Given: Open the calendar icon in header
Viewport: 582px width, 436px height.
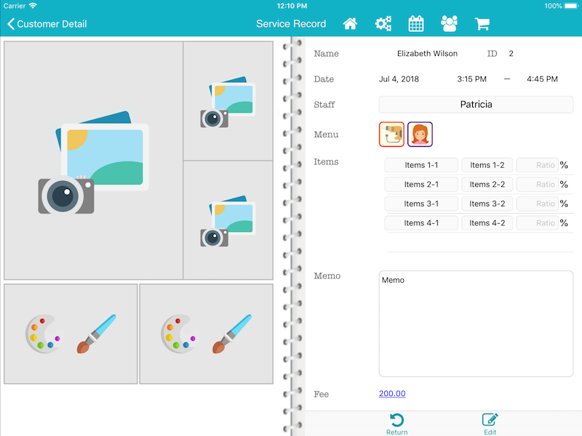Looking at the screenshot, I should [x=416, y=24].
